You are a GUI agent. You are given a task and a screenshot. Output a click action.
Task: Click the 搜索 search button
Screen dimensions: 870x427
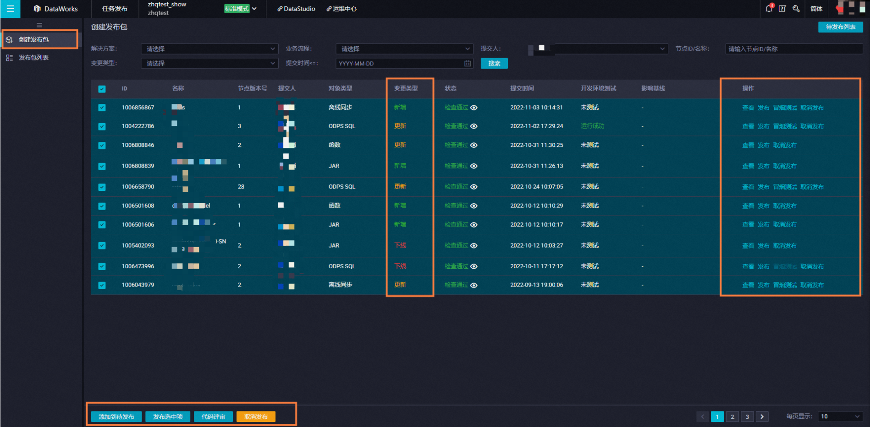[494, 64]
